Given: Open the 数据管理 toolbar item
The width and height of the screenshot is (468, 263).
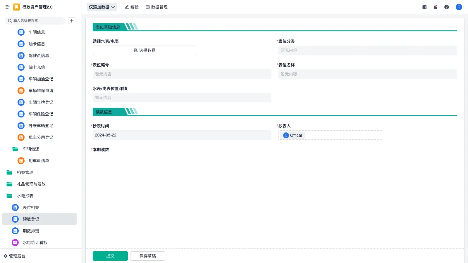Looking at the screenshot, I should click(x=157, y=7).
